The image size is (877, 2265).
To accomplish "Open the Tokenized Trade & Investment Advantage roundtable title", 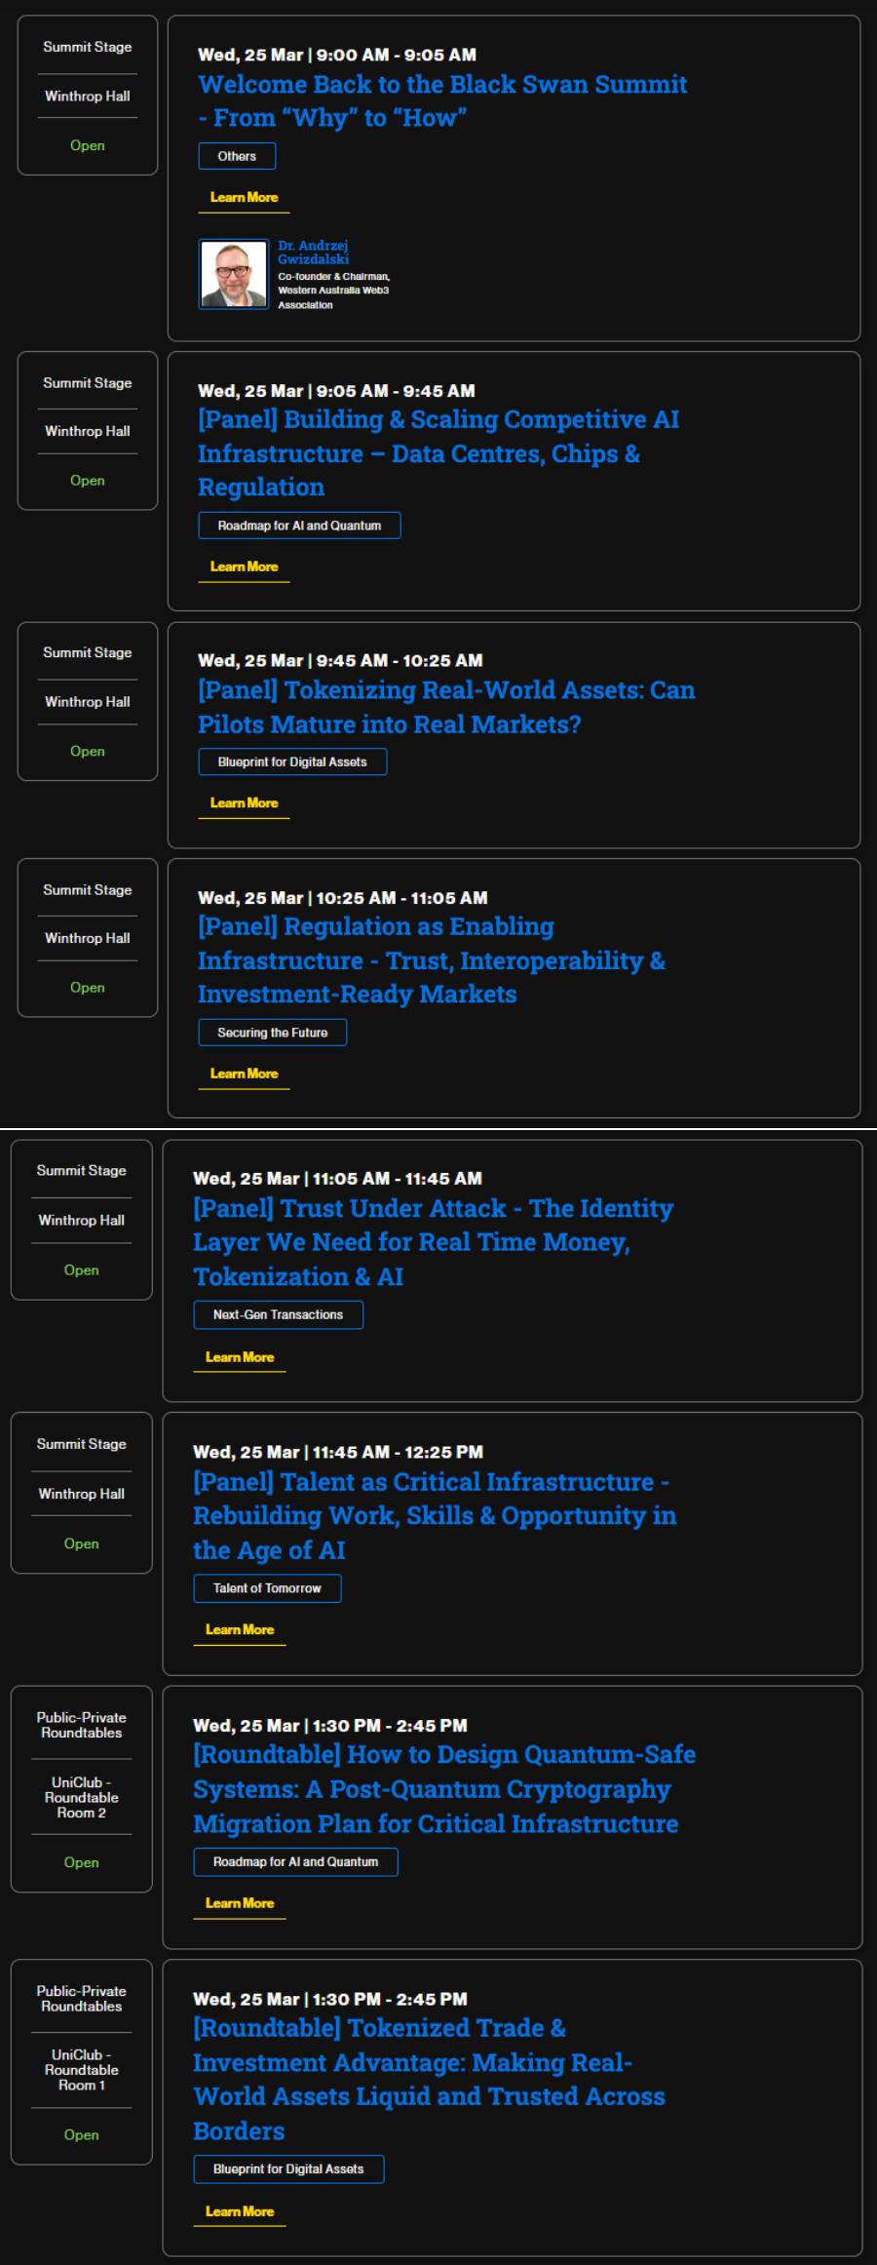I will click(x=429, y=2079).
